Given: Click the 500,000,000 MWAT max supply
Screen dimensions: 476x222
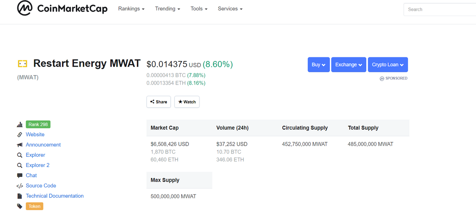Looking at the screenshot, I should pyautogui.click(x=173, y=196).
